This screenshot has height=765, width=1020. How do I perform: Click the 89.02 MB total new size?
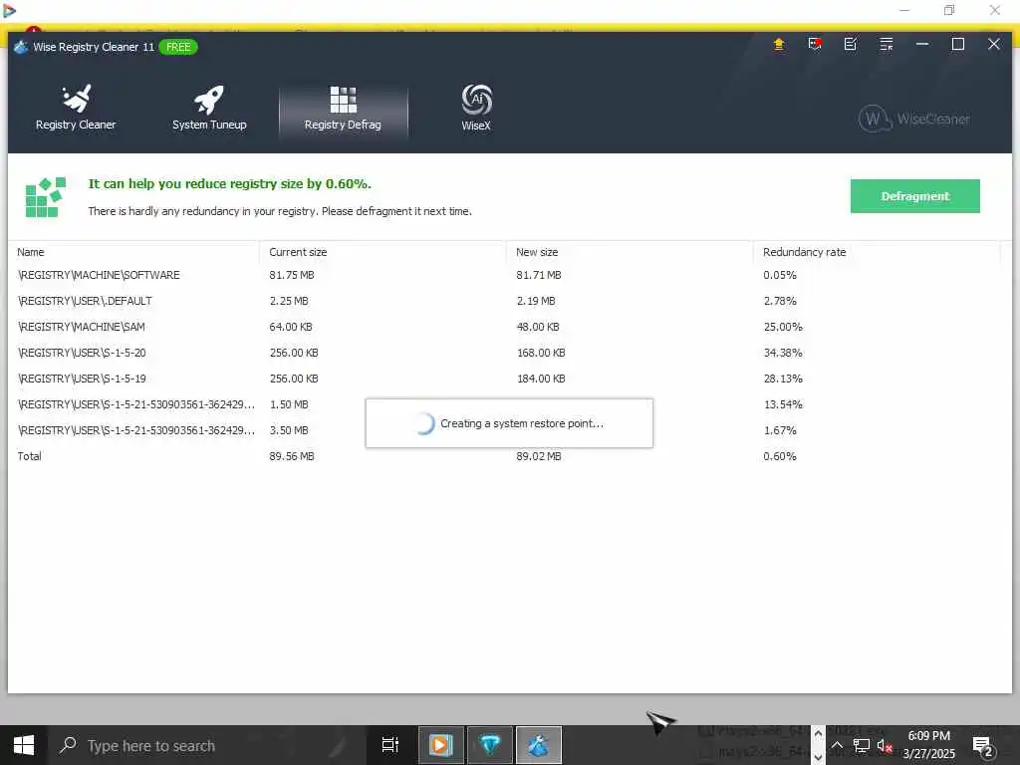[539, 456]
